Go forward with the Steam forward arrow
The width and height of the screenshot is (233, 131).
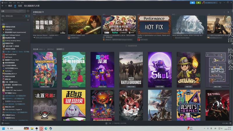point(6,6)
